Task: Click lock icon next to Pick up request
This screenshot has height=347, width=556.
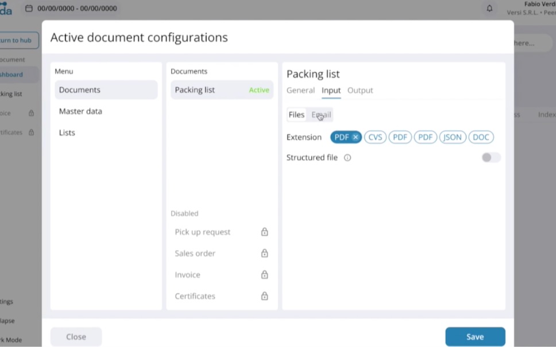Action: click(x=264, y=232)
